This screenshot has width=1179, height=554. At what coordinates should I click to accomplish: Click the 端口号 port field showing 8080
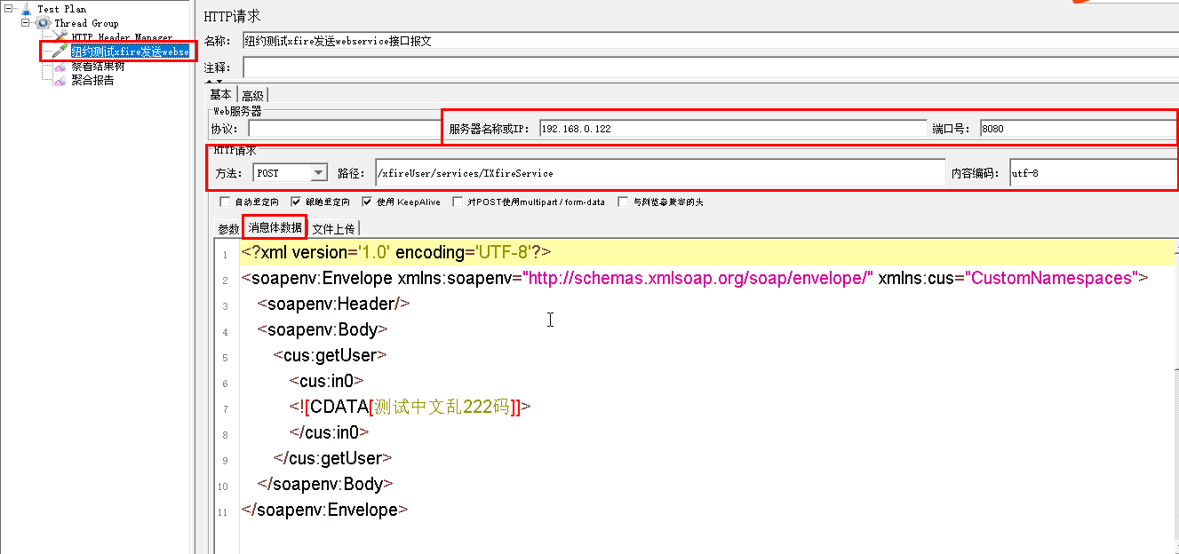coord(1079,129)
